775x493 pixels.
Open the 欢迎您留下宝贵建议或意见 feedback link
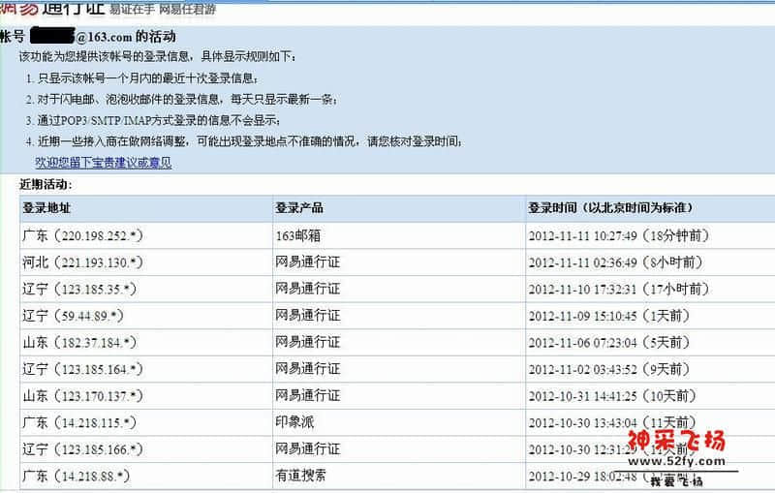tap(104, 163)
